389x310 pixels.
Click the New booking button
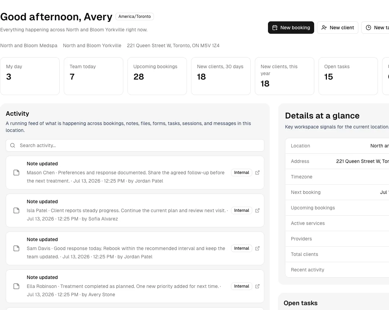pyautogui.click(x=291, y=28)
